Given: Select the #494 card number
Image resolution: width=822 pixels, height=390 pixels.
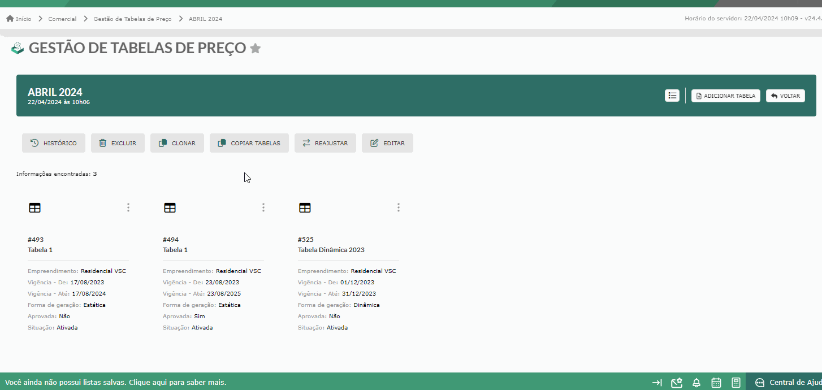Looking at the screenshot, I should click(171, 240).
